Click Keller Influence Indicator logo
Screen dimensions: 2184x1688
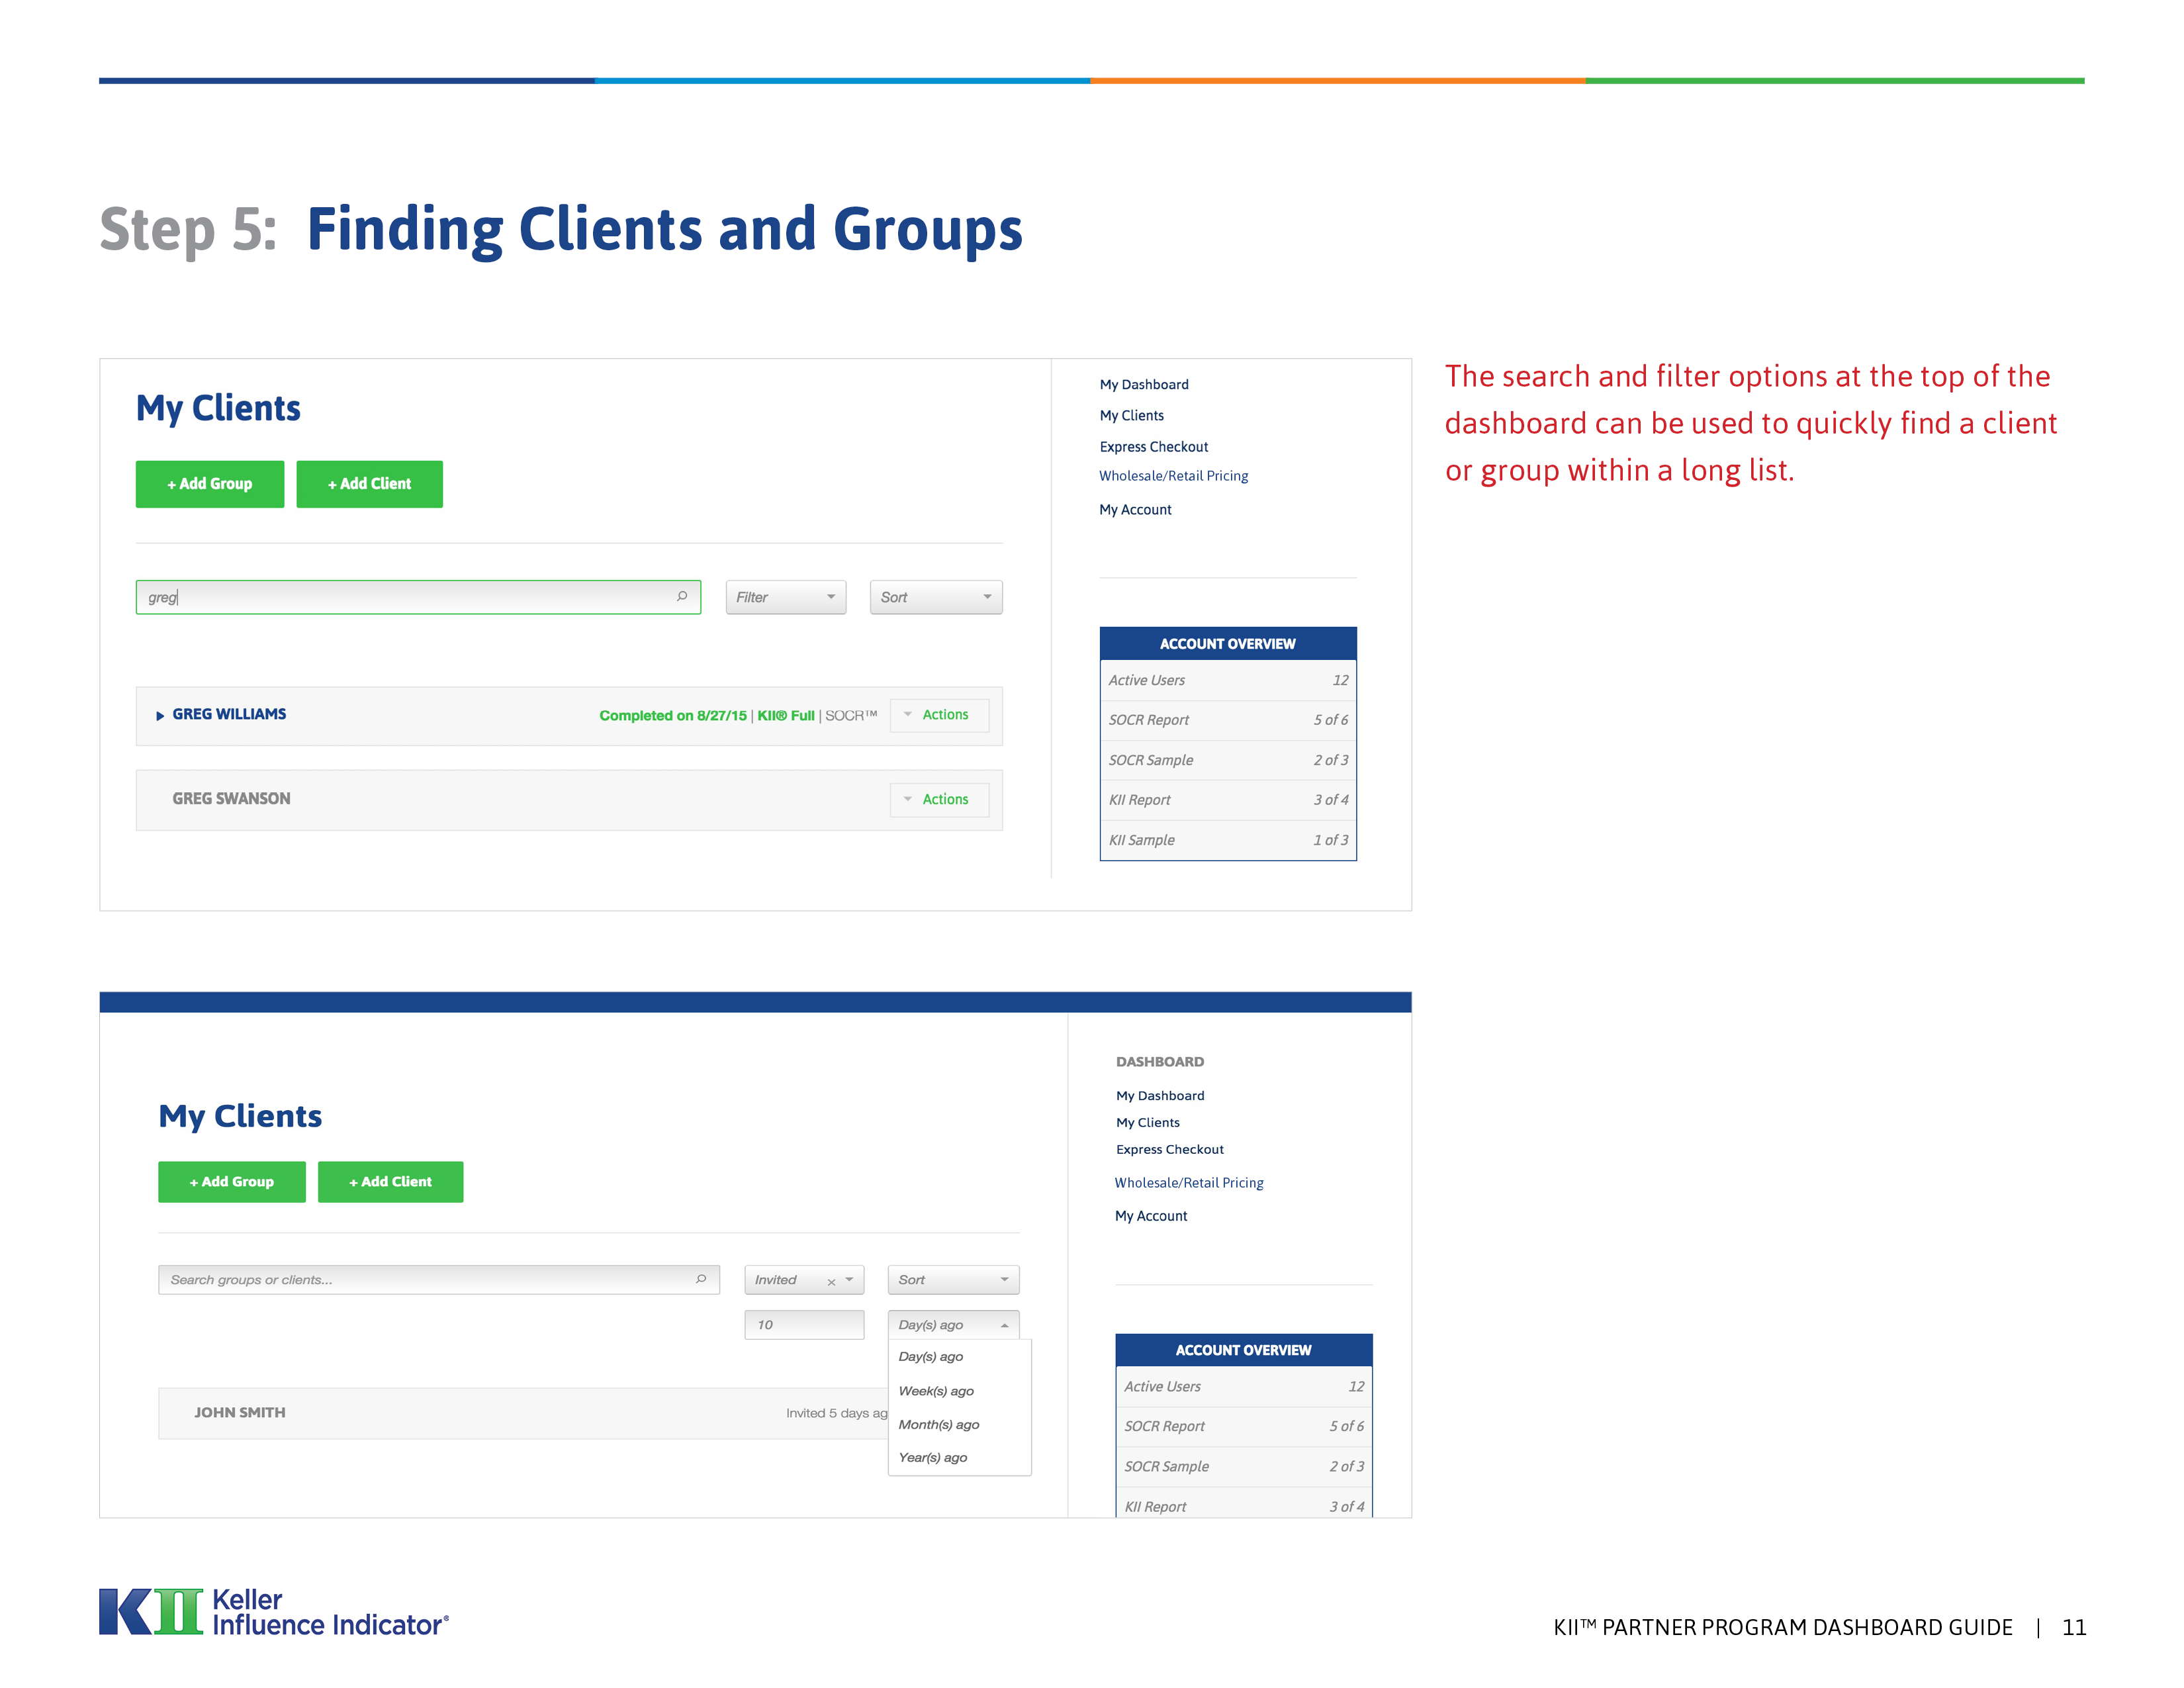[x=274, y=1612]
